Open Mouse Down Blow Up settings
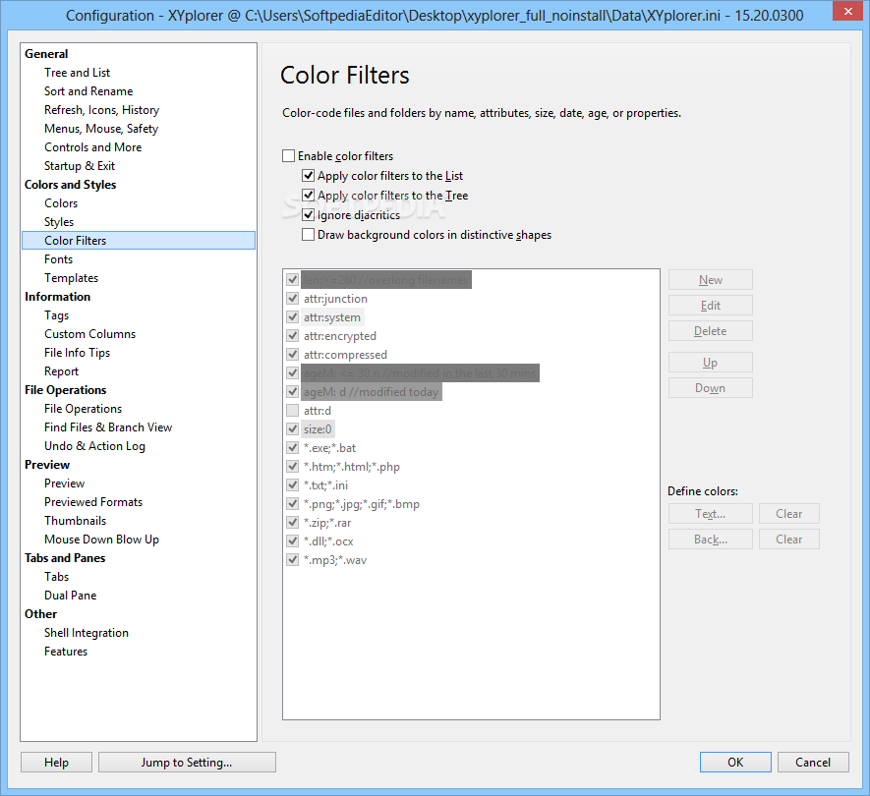This screenshot has width=870, height=796. (x=101, y=540)
